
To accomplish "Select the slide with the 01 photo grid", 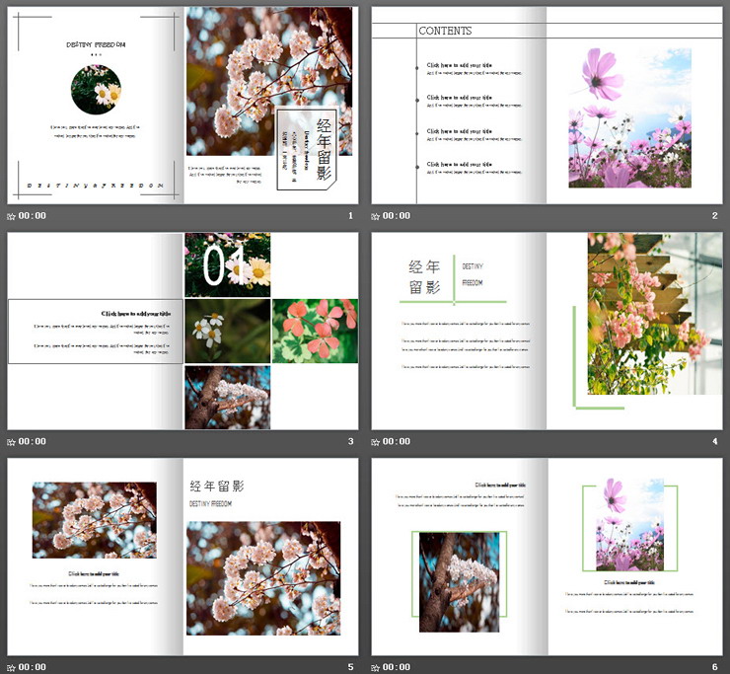I will coord(182,331).
